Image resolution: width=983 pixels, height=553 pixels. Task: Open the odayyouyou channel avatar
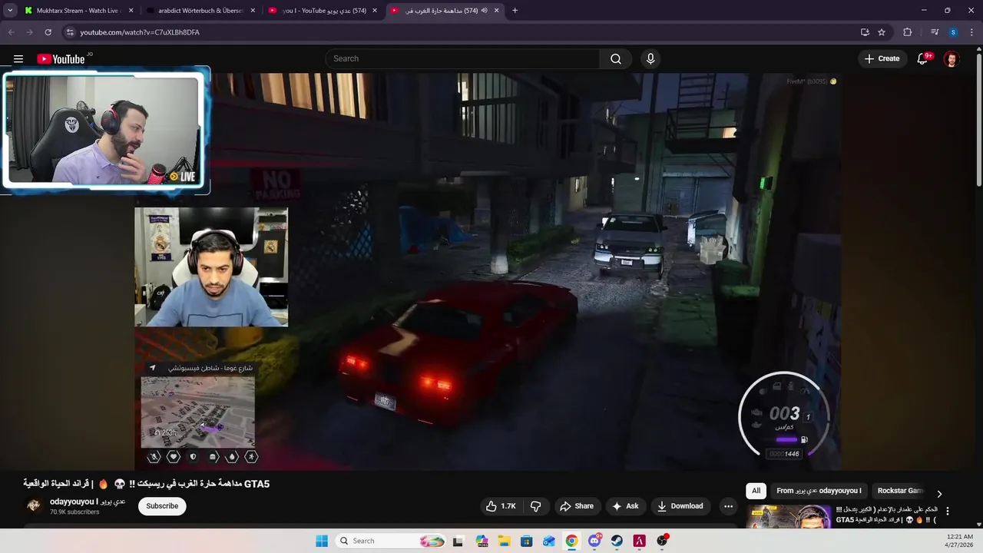coord(33,505)
